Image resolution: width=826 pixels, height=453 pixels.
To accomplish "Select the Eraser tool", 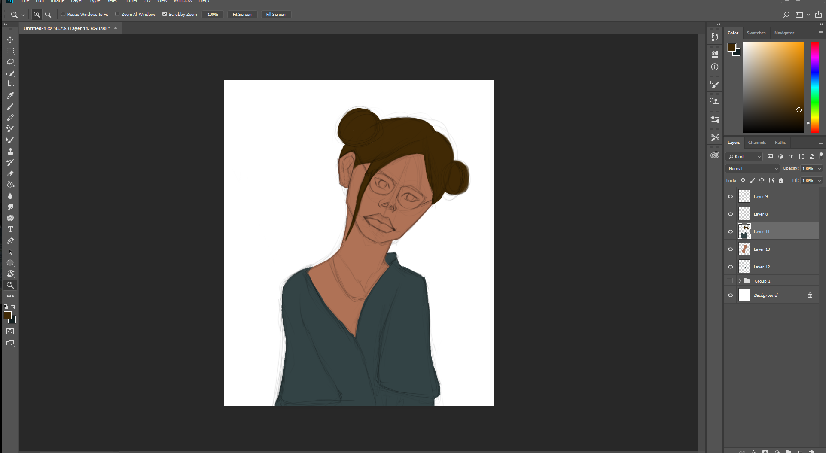I will (x=10, y=173).
